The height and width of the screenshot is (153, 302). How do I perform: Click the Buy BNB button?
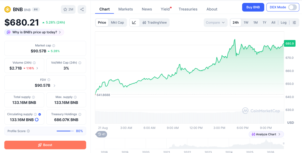click(253, 7)
